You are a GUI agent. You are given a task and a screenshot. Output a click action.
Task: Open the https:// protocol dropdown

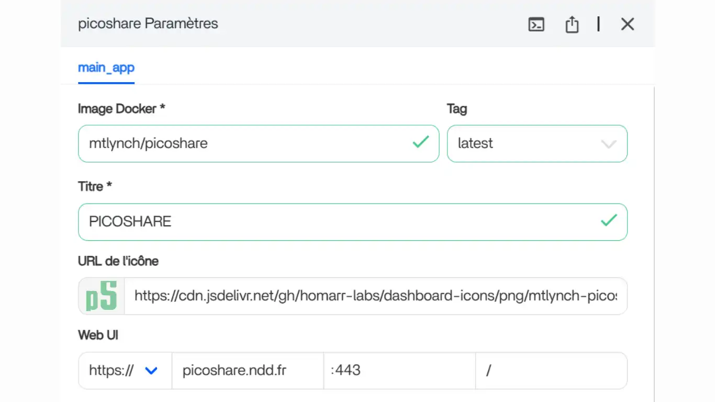click(x=125, y=371)
